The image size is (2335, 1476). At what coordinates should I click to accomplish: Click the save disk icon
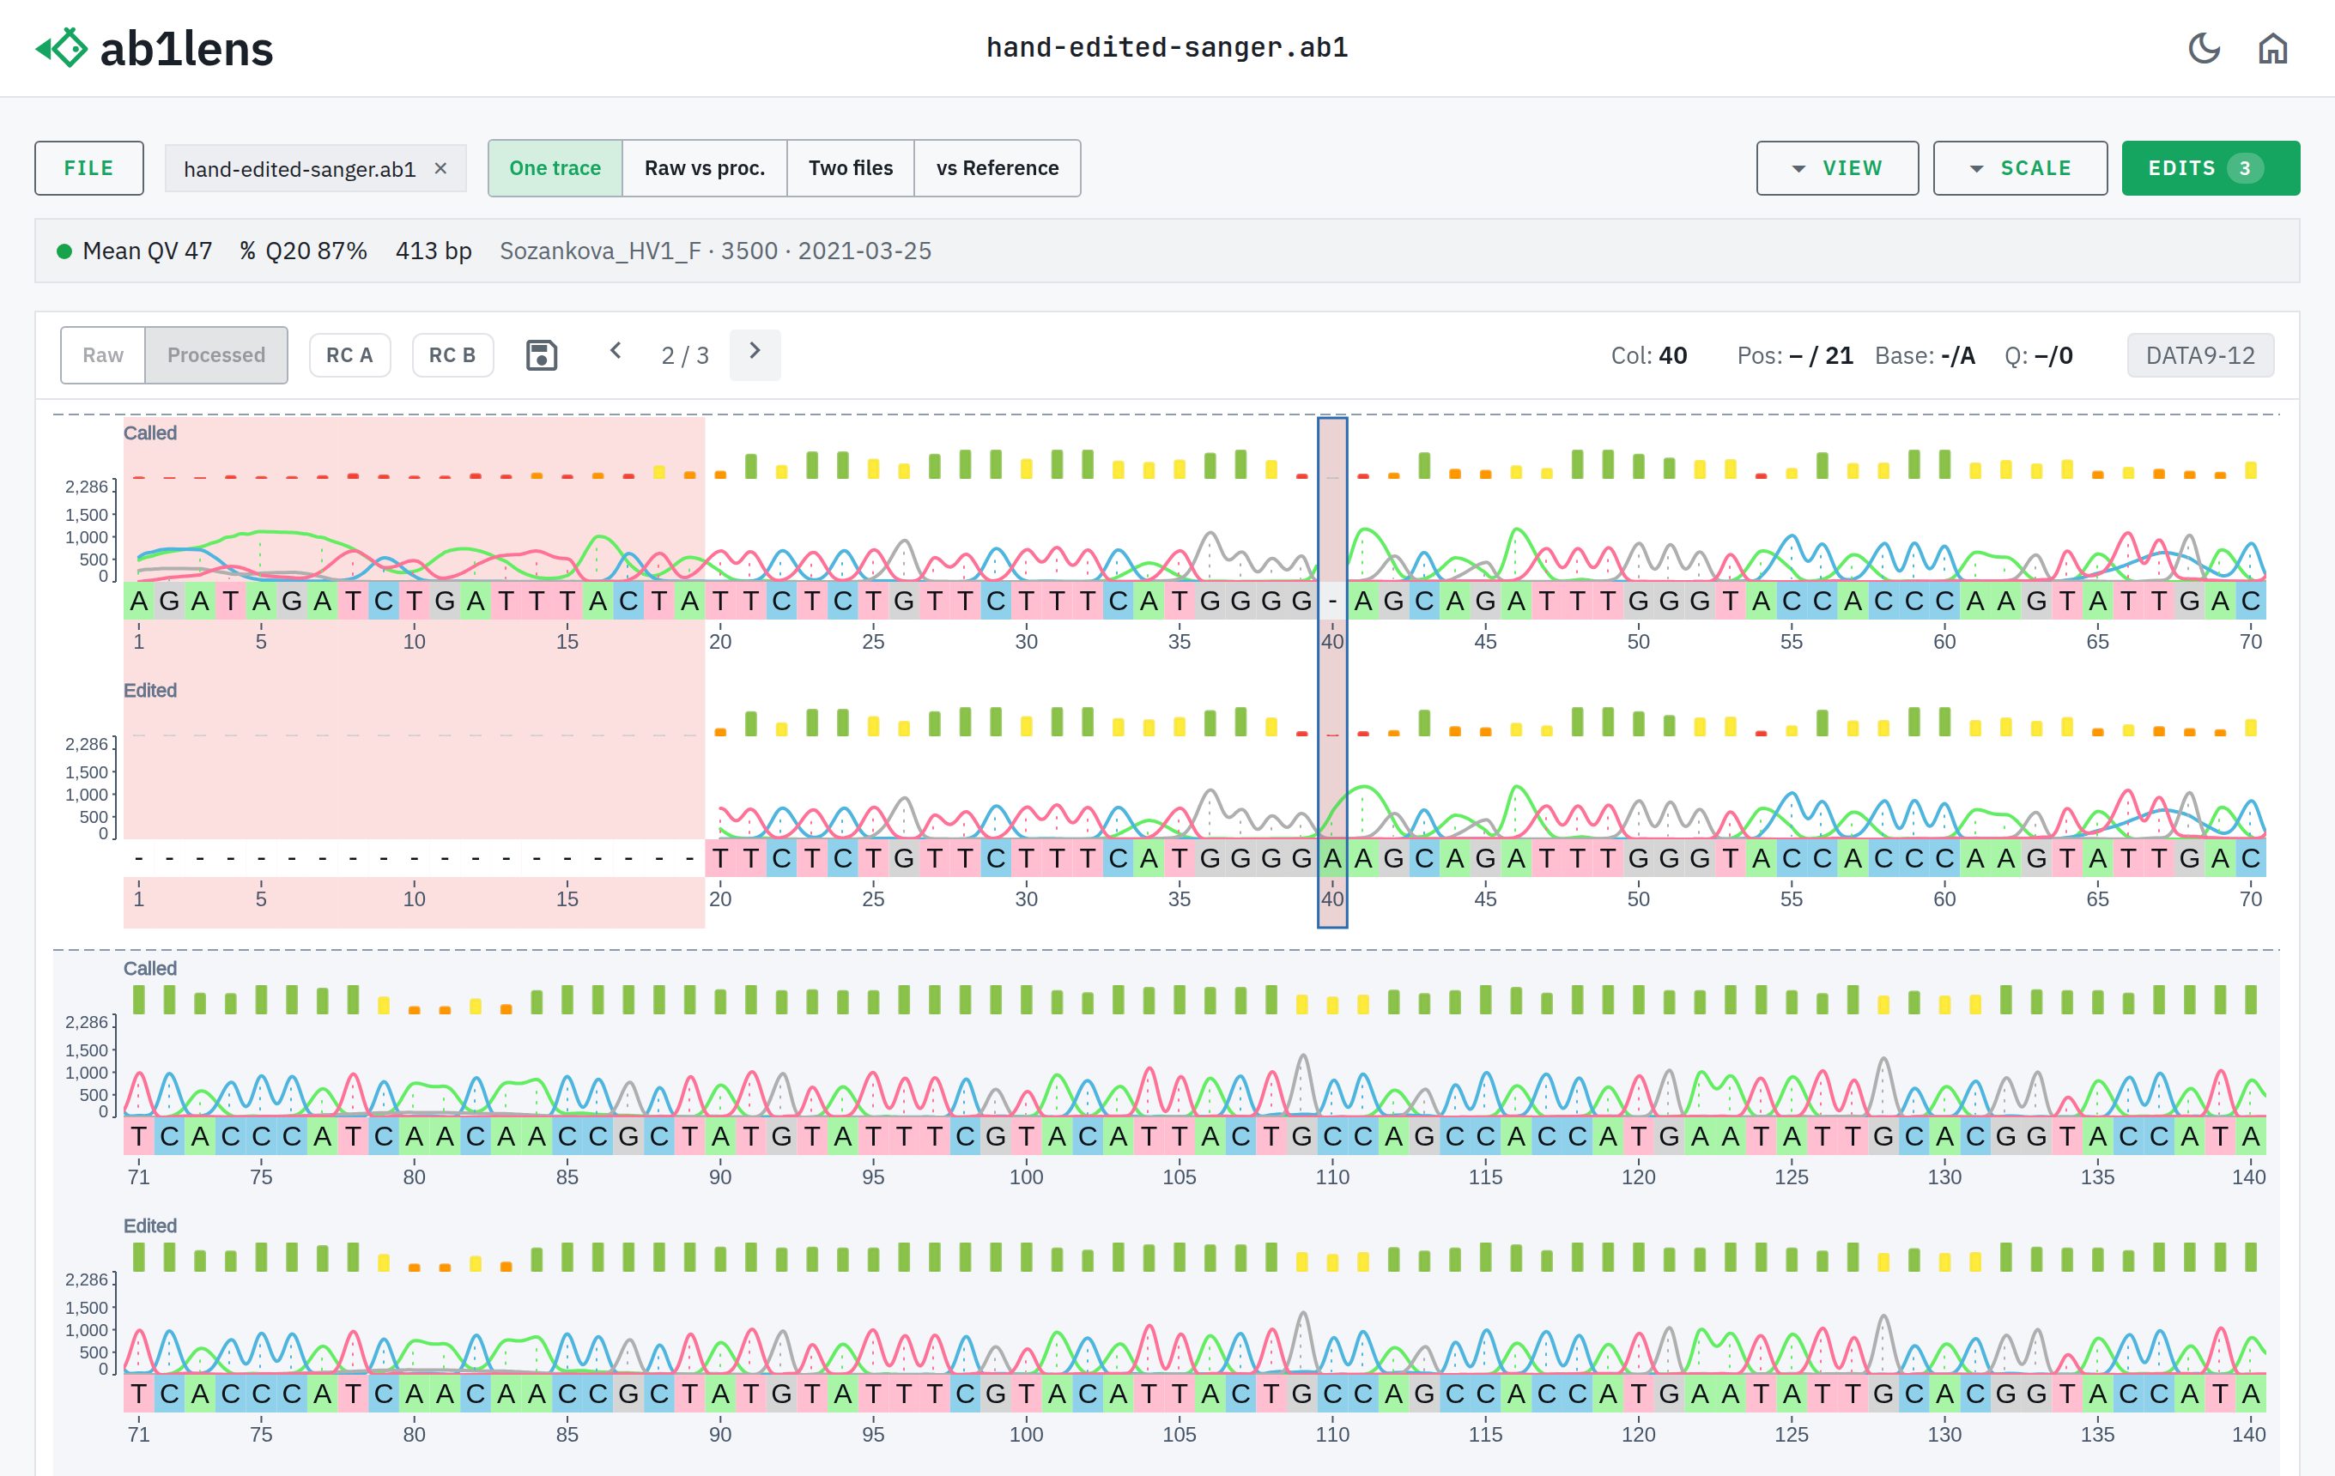[x=541, y=354]
